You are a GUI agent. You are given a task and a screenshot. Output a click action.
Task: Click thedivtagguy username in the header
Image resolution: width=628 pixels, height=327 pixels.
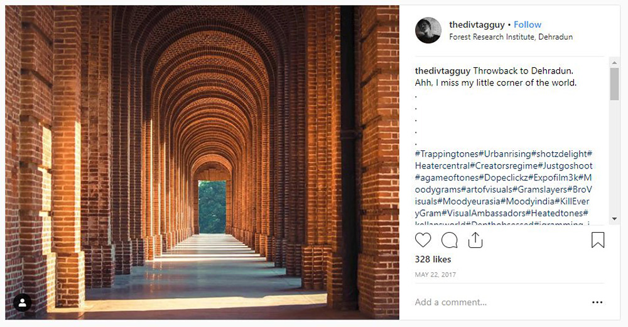point(477,25)
